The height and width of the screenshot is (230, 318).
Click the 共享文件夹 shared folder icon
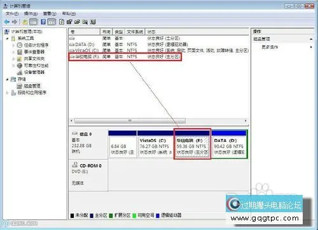coord(20,59)
